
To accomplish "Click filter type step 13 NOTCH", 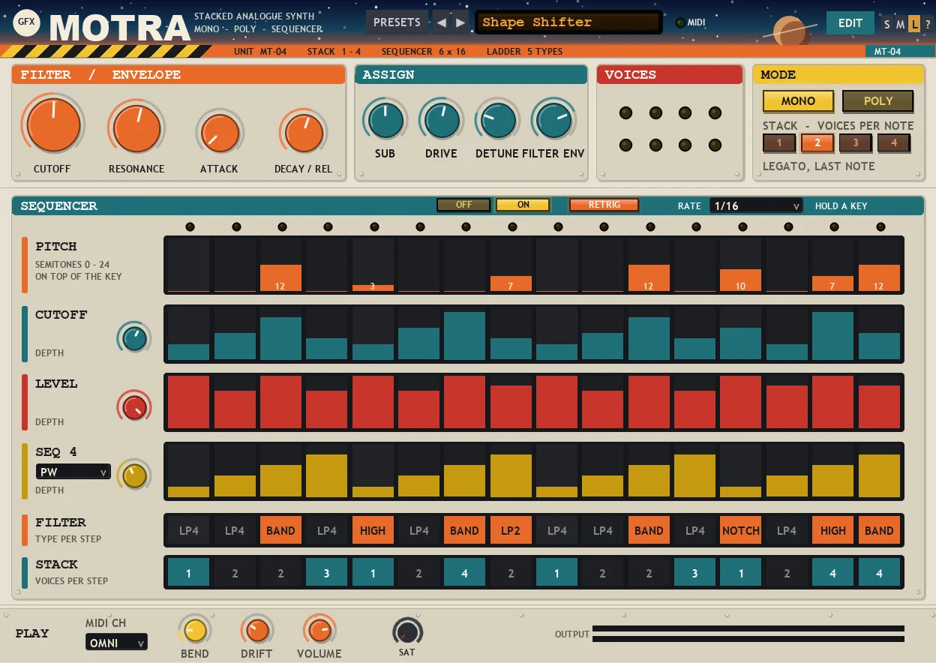I will tap(741, 530).
